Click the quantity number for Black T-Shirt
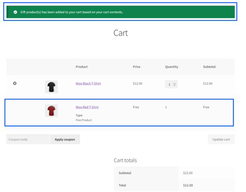246x192 pixels. [x=170, y=84]
